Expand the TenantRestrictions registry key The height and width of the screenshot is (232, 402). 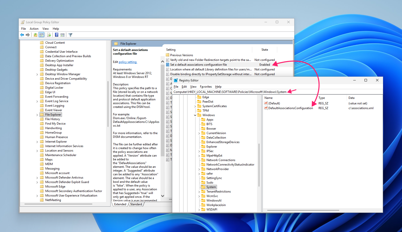point(199,192)
